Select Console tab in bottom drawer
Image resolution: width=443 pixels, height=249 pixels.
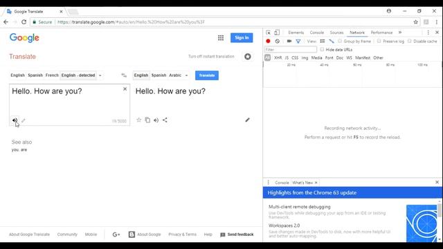point(282,183)
